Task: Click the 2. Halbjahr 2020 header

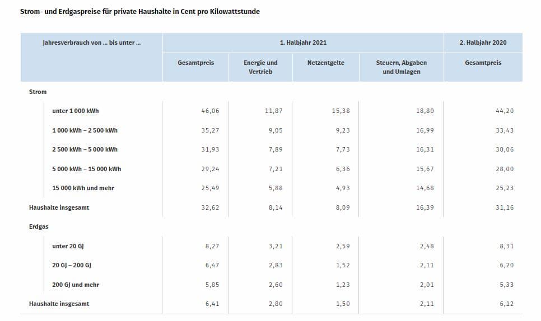Action: pos(483,43)
